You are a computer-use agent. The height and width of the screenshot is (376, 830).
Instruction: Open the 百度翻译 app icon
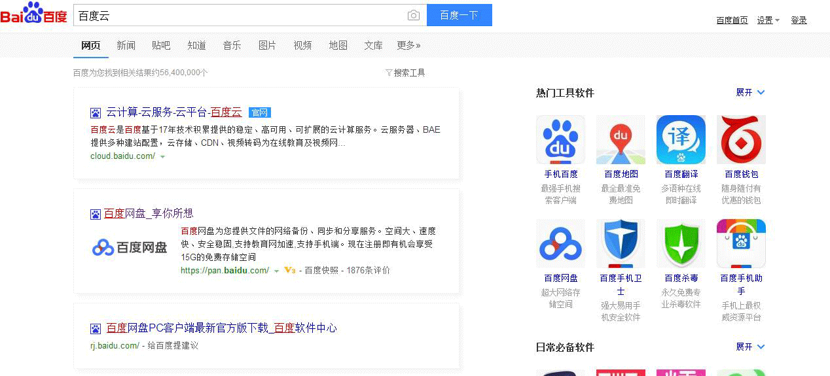click(681, 140)
